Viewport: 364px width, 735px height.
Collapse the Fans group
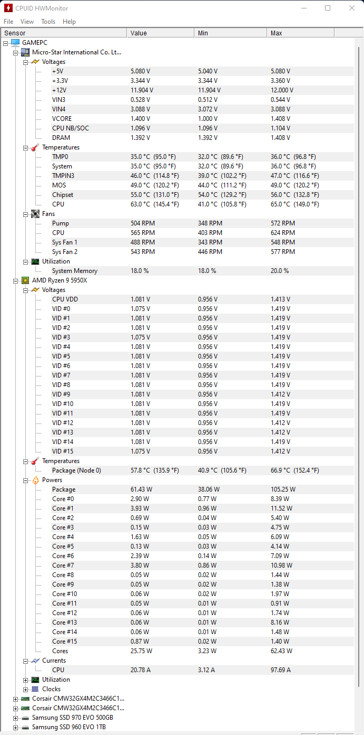pyautogui.click(x=25, y=214)
